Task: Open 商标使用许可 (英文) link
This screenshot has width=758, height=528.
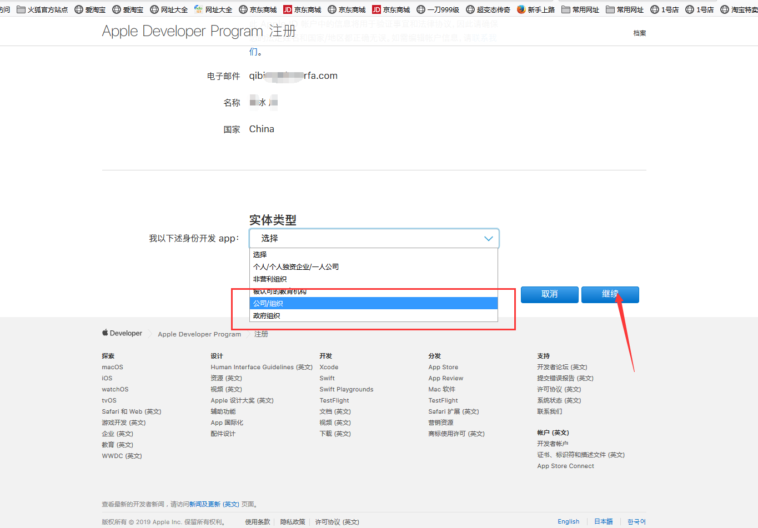Action: click(x=456, y=434)
